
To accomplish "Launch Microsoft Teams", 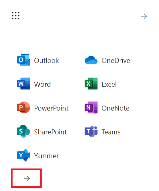I will (x=102, y=131).
